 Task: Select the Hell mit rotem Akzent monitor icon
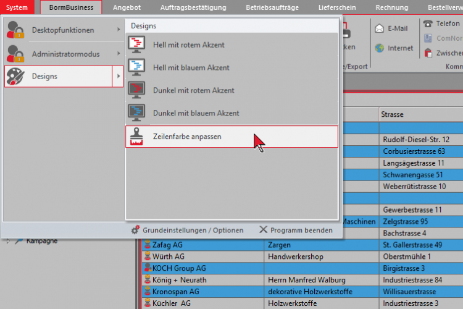[x=136, y=44]
